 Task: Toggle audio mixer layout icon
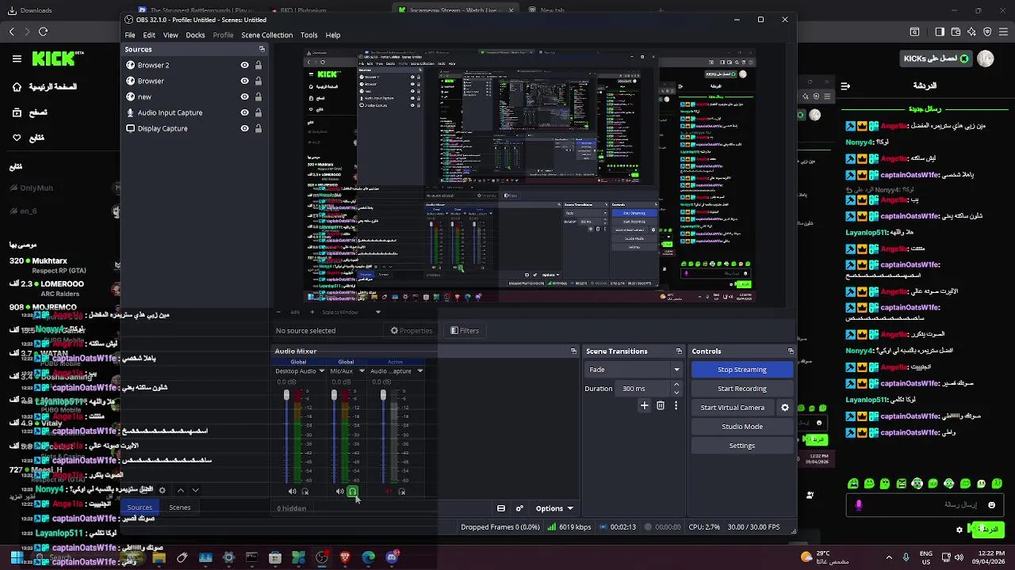coord(501,508)
